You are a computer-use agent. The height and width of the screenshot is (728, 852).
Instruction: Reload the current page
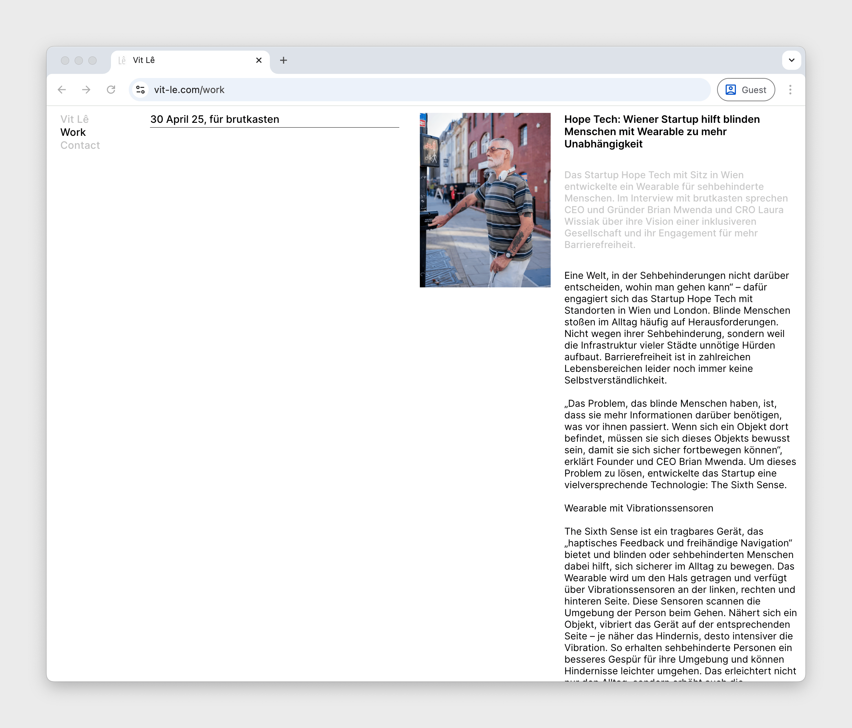point(111,90)
